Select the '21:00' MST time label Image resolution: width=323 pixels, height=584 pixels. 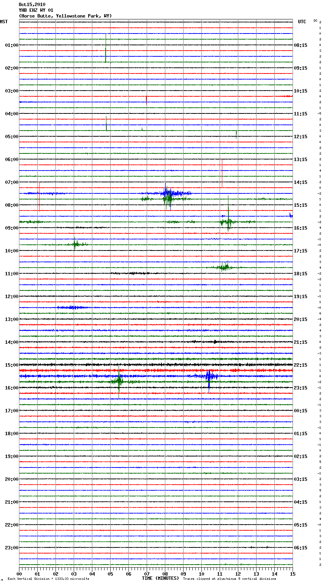[x=12, y=502]
